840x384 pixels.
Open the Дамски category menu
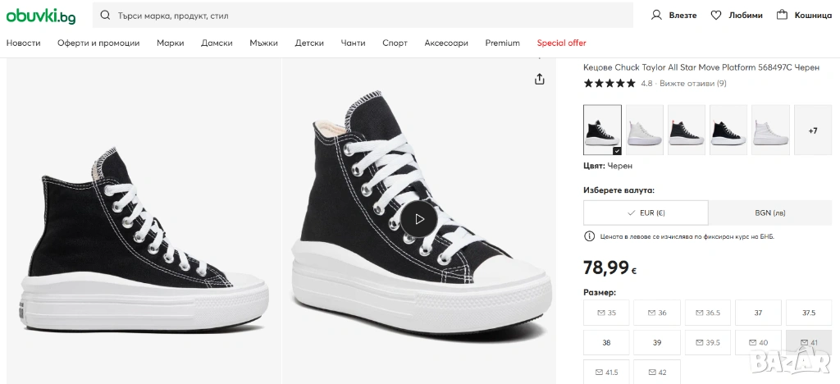[217, 43]
